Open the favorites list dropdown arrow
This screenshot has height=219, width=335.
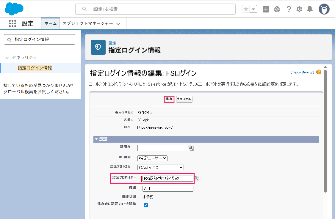(253, 9)
